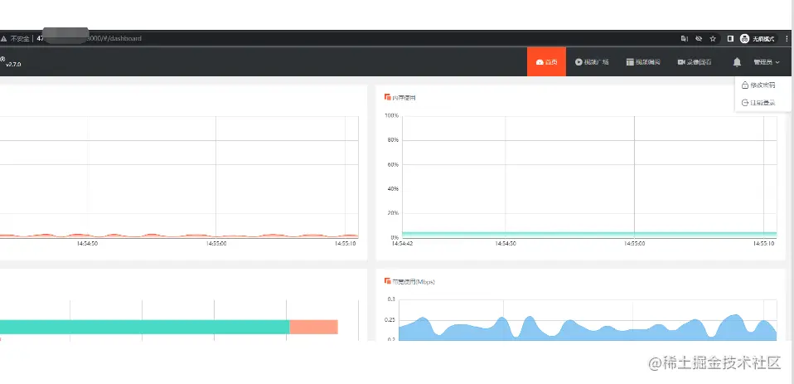Bookmark this page with the star icon
The height and width of the screenshot is (384, 794).
point(713,38)
